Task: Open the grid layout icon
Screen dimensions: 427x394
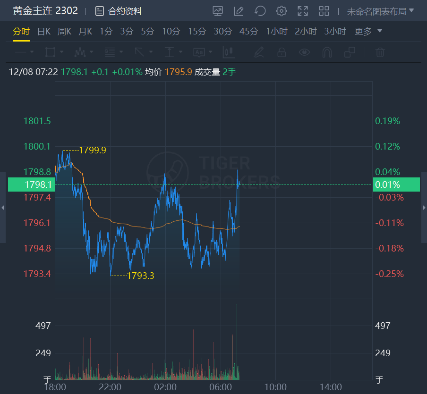Action: coord(324,11)
